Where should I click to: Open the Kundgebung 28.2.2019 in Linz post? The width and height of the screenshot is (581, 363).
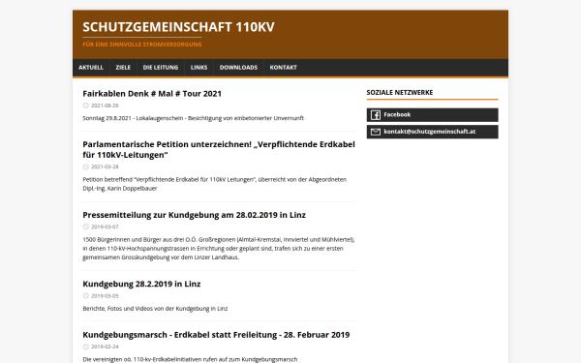coord(141,284)
